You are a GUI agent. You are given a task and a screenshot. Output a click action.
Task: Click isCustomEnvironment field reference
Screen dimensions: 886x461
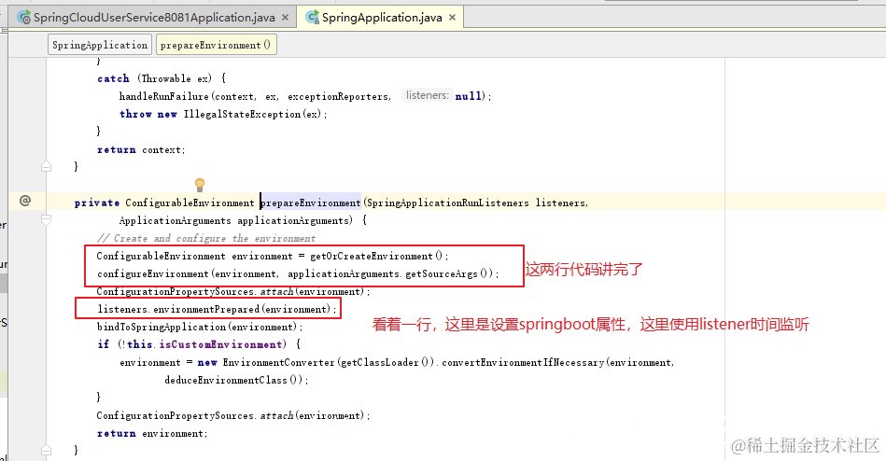coord(220,344)
